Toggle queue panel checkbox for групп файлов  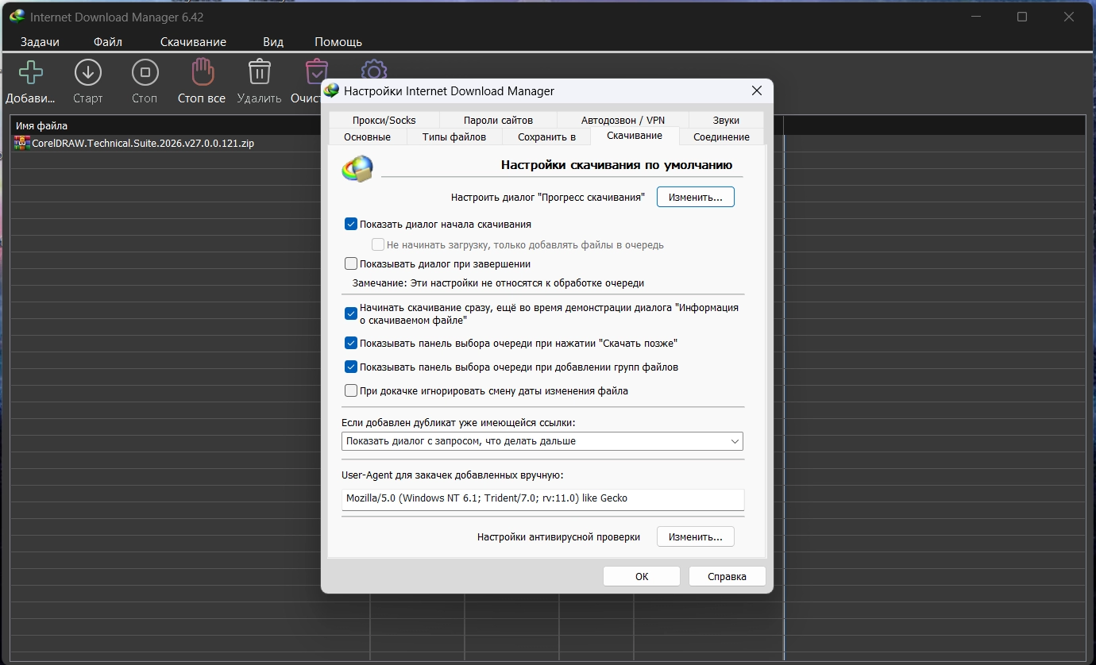coord(351,367)
